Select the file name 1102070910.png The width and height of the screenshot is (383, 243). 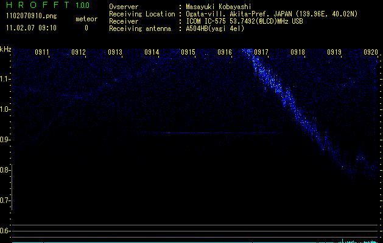pos(32,16)
